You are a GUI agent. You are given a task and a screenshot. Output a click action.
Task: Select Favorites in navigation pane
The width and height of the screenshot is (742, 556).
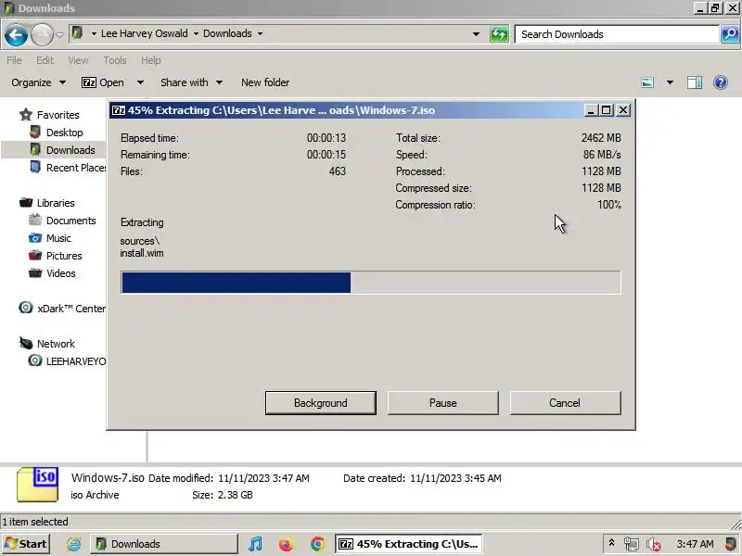point(49,115)
